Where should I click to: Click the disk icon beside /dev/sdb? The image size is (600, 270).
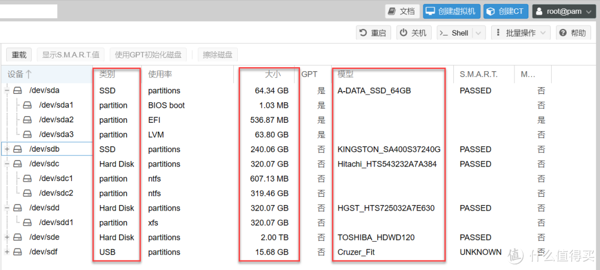click(18, 149)
